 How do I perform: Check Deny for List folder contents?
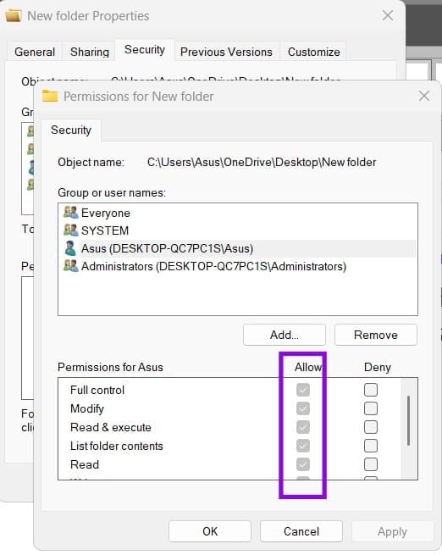click(x=371, y=446)
